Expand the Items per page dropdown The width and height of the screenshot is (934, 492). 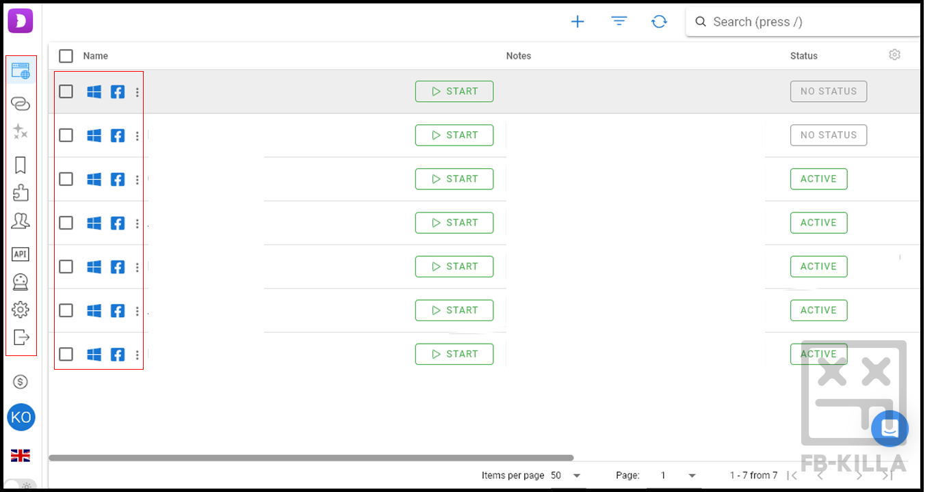pos(576,476)
